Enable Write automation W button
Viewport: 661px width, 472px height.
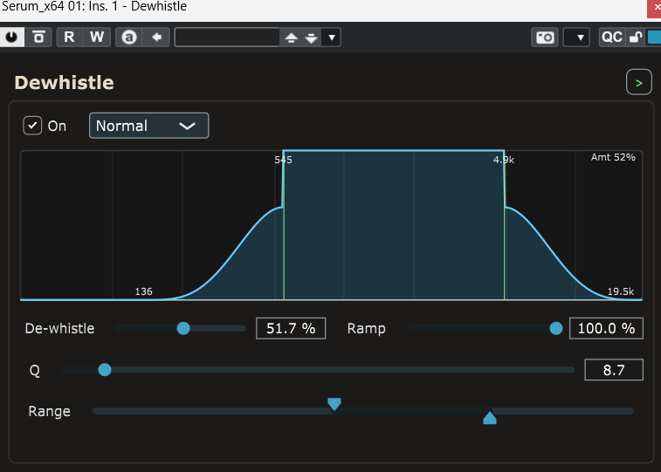(x=97, y=37)
